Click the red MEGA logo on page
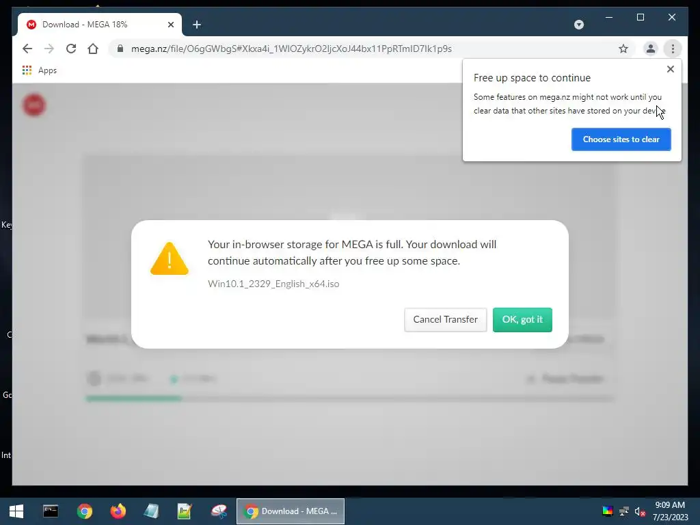 34,105
